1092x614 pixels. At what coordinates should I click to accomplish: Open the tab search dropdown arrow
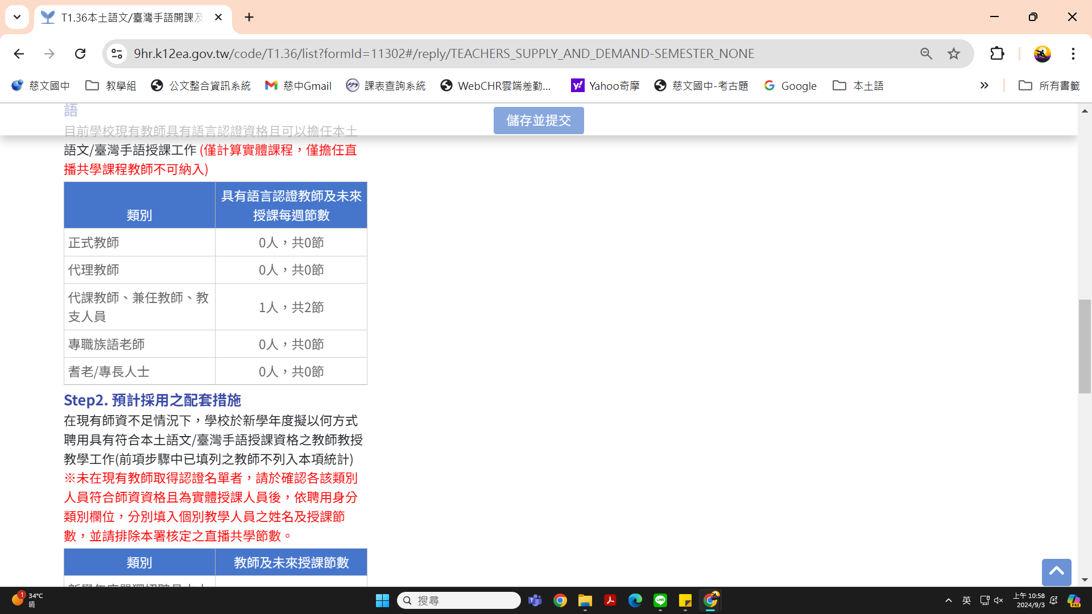point(17,17)
